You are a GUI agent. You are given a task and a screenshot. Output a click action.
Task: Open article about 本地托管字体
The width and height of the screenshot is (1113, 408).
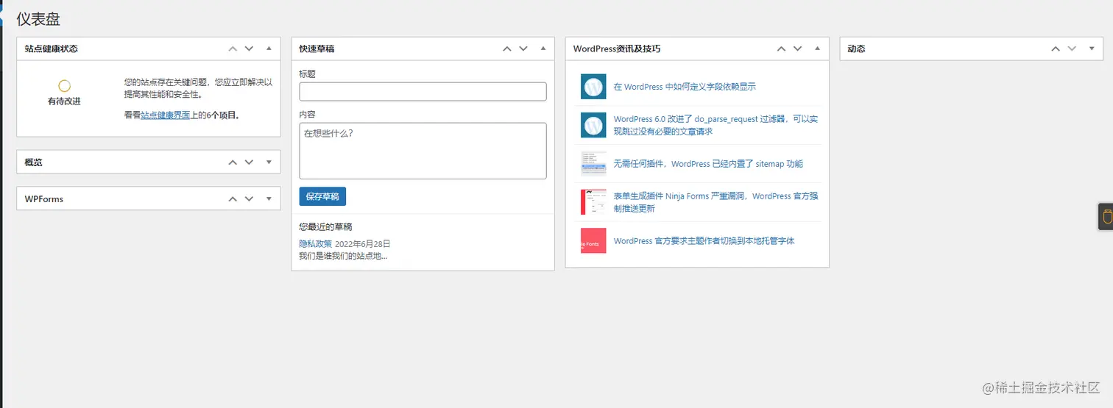pyautogui.click(x=704, y=240)
